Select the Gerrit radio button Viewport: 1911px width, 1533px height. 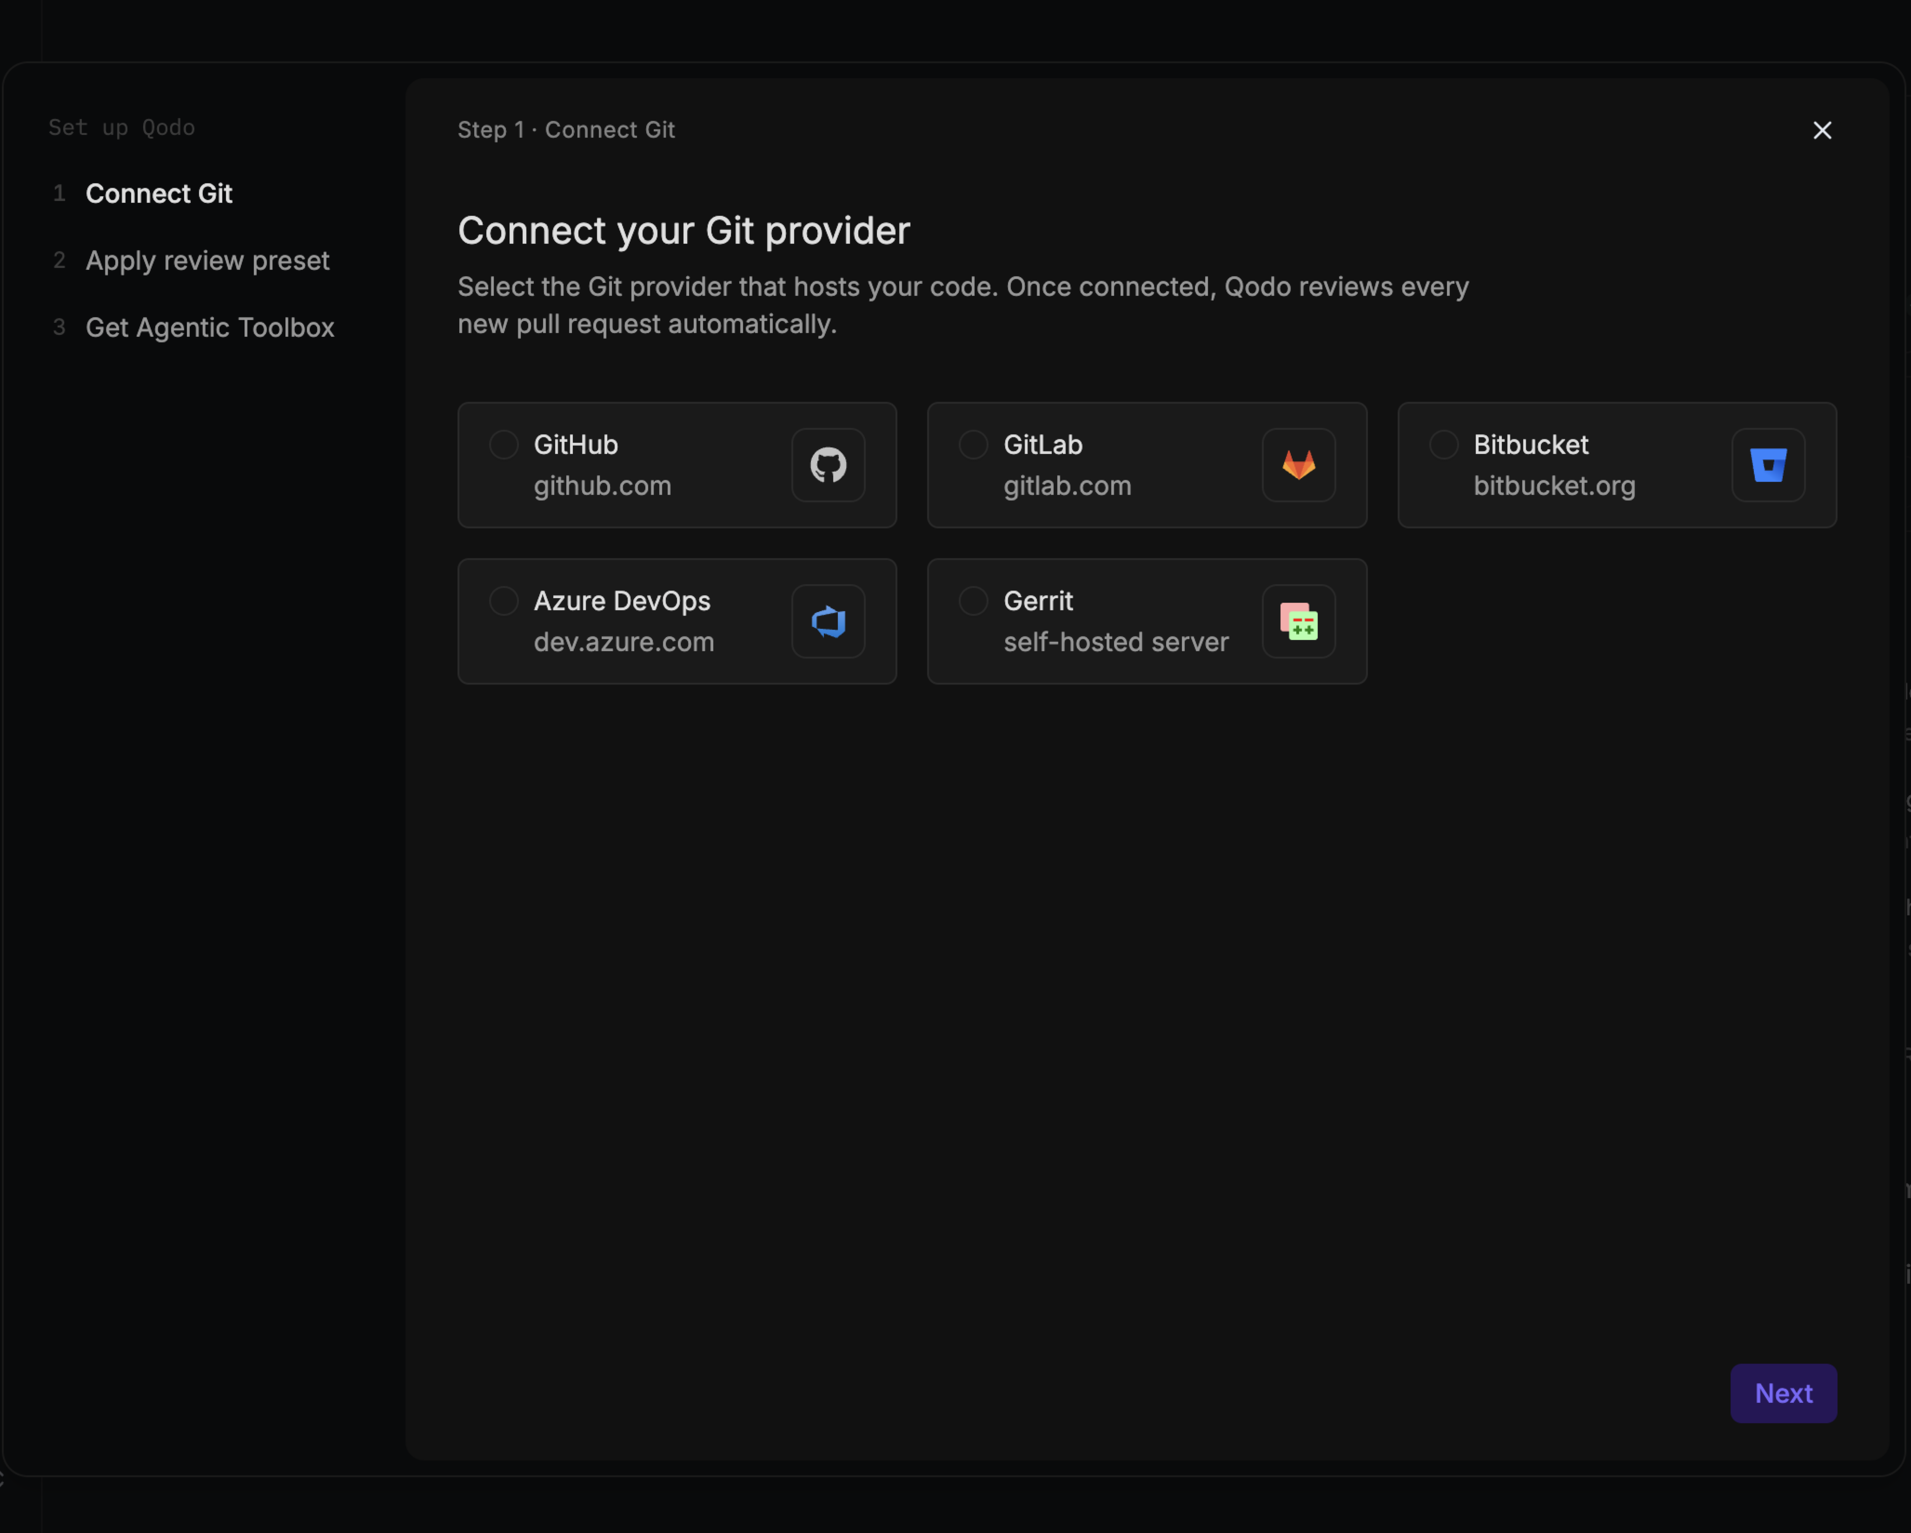click(x=973, y=600)
